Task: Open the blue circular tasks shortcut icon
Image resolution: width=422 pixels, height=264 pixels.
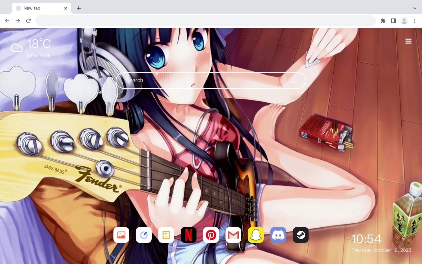Action: [x=144, y=235]
